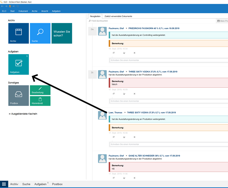The image size is (228, 188).
Task: Click the tile grid icon in bottom bar
Action: 4,184
